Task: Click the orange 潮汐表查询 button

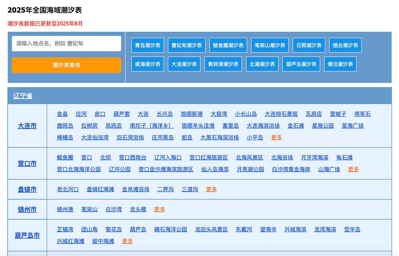Action: pos(66,65)
